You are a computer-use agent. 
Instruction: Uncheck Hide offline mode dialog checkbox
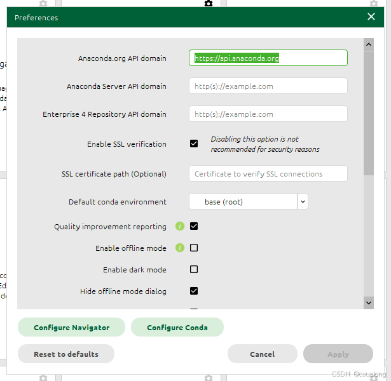[x=194, y=291]
